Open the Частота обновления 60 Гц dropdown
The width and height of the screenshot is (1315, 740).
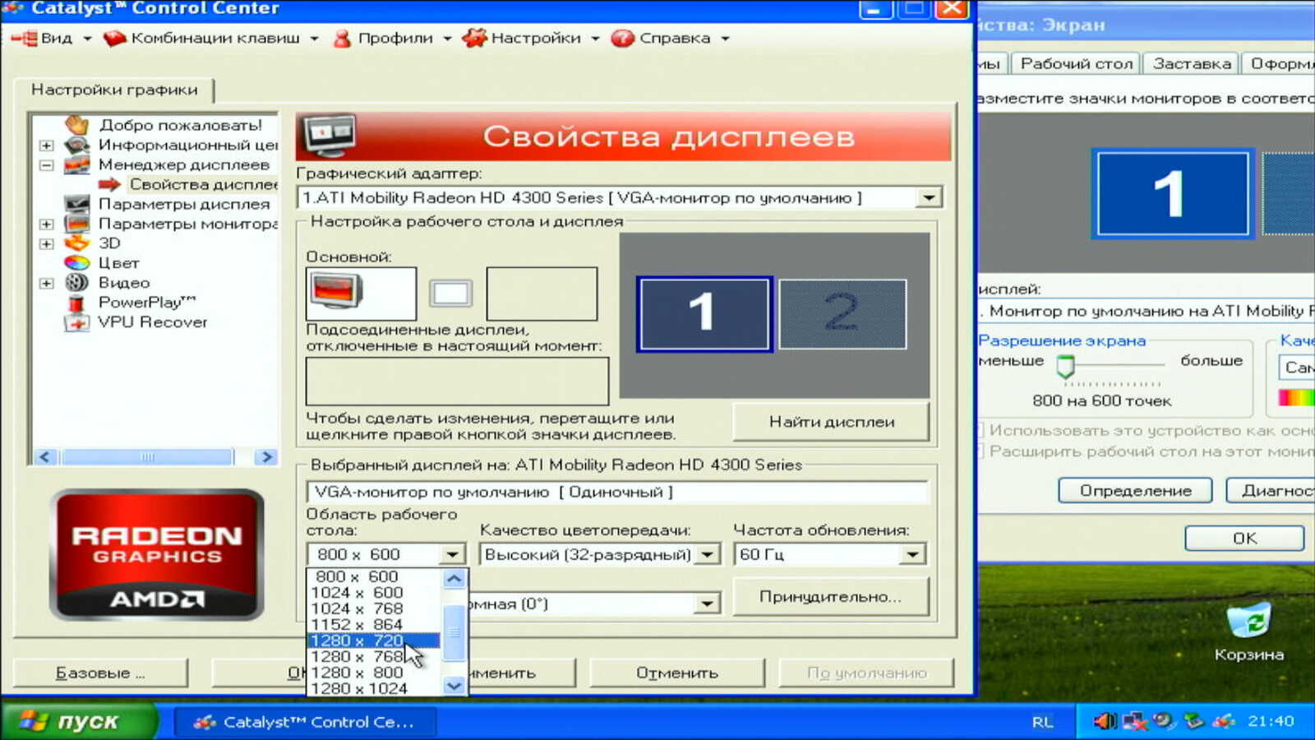(912, 555)
